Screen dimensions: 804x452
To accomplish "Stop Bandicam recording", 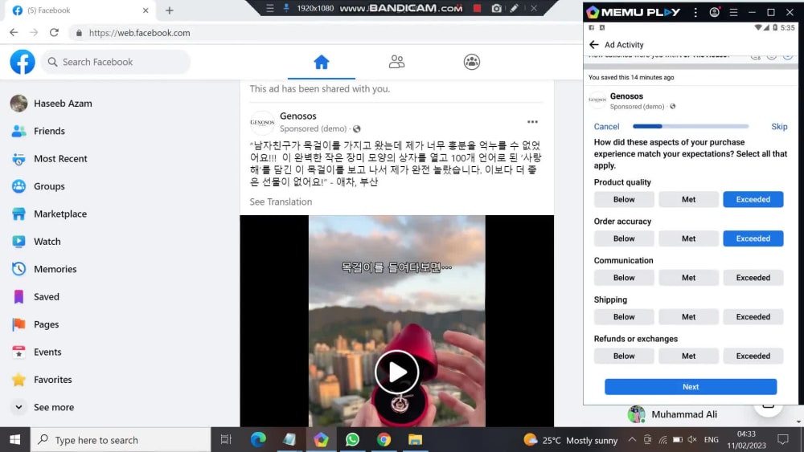I will 477,8.
